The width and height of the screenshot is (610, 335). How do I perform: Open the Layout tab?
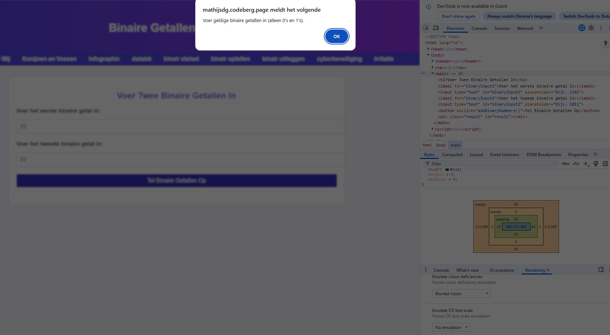point(476,154)
